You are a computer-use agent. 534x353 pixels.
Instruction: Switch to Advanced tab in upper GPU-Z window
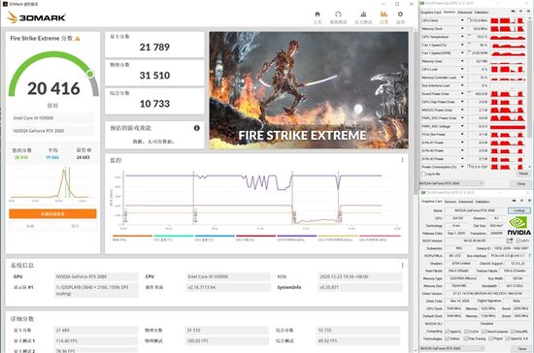pyautogui.click(x=464, y=13)
